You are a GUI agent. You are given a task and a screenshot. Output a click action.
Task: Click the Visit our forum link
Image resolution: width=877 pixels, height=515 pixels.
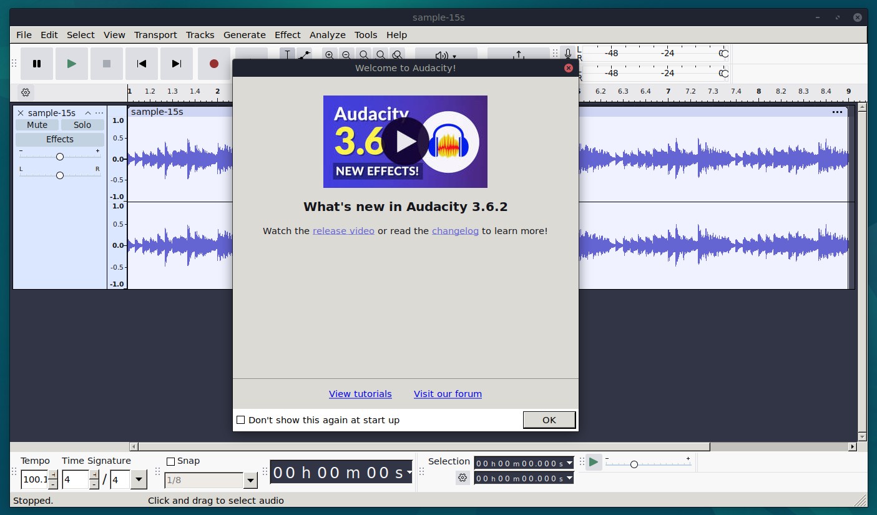click(448, 394)
